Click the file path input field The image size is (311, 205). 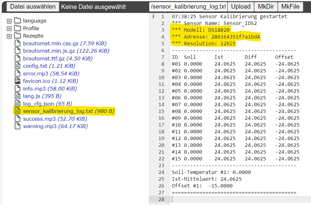188,6
